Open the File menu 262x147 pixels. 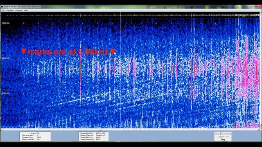3,10
